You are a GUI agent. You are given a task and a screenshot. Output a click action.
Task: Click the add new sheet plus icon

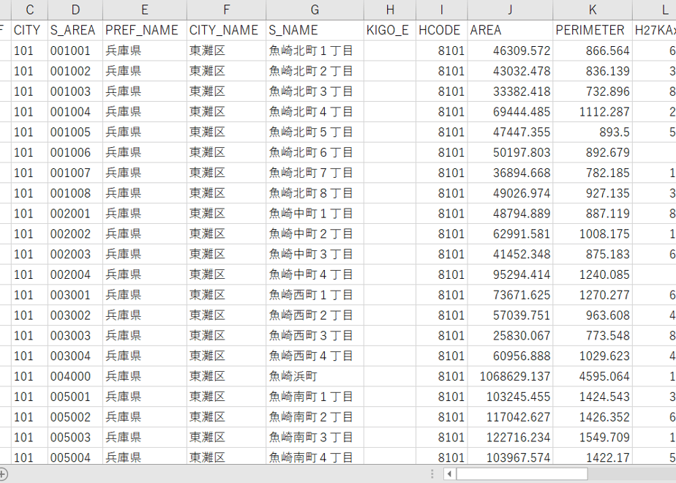[3, 474]
